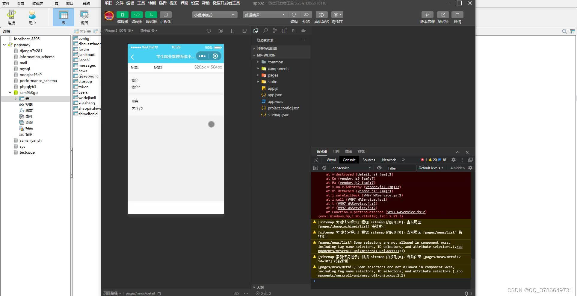Collapse the debugger panel with up chevron
The width and height of the screenshot is (577, 296).
pyautogui.click(x=458, y=152)
